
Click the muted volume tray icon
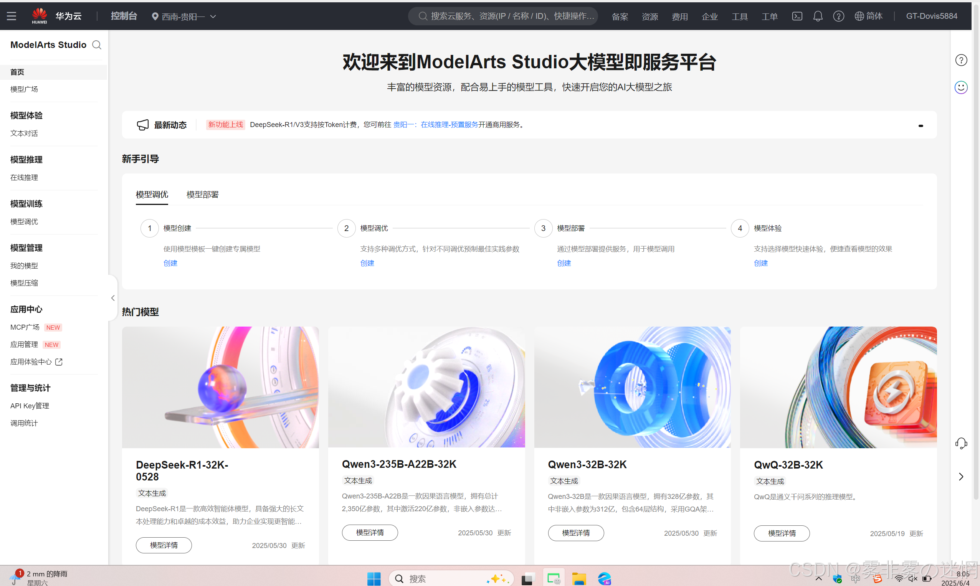(912, 579)
